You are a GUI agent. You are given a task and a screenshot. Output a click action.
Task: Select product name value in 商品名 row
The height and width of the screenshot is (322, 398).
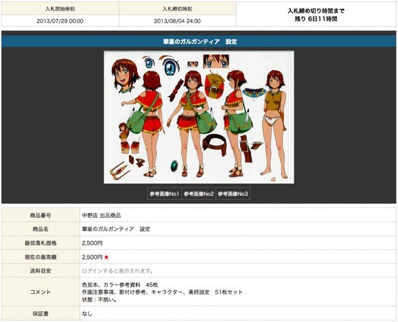tap(116, 229)
